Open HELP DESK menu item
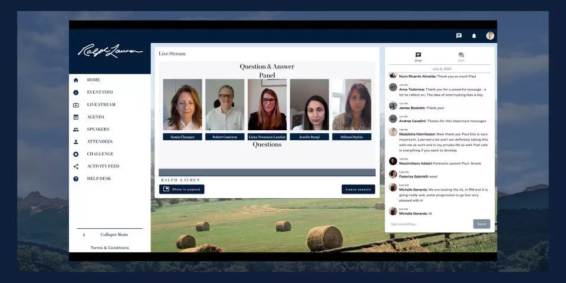Screen dimensions: 566x283 coord(99,179)
